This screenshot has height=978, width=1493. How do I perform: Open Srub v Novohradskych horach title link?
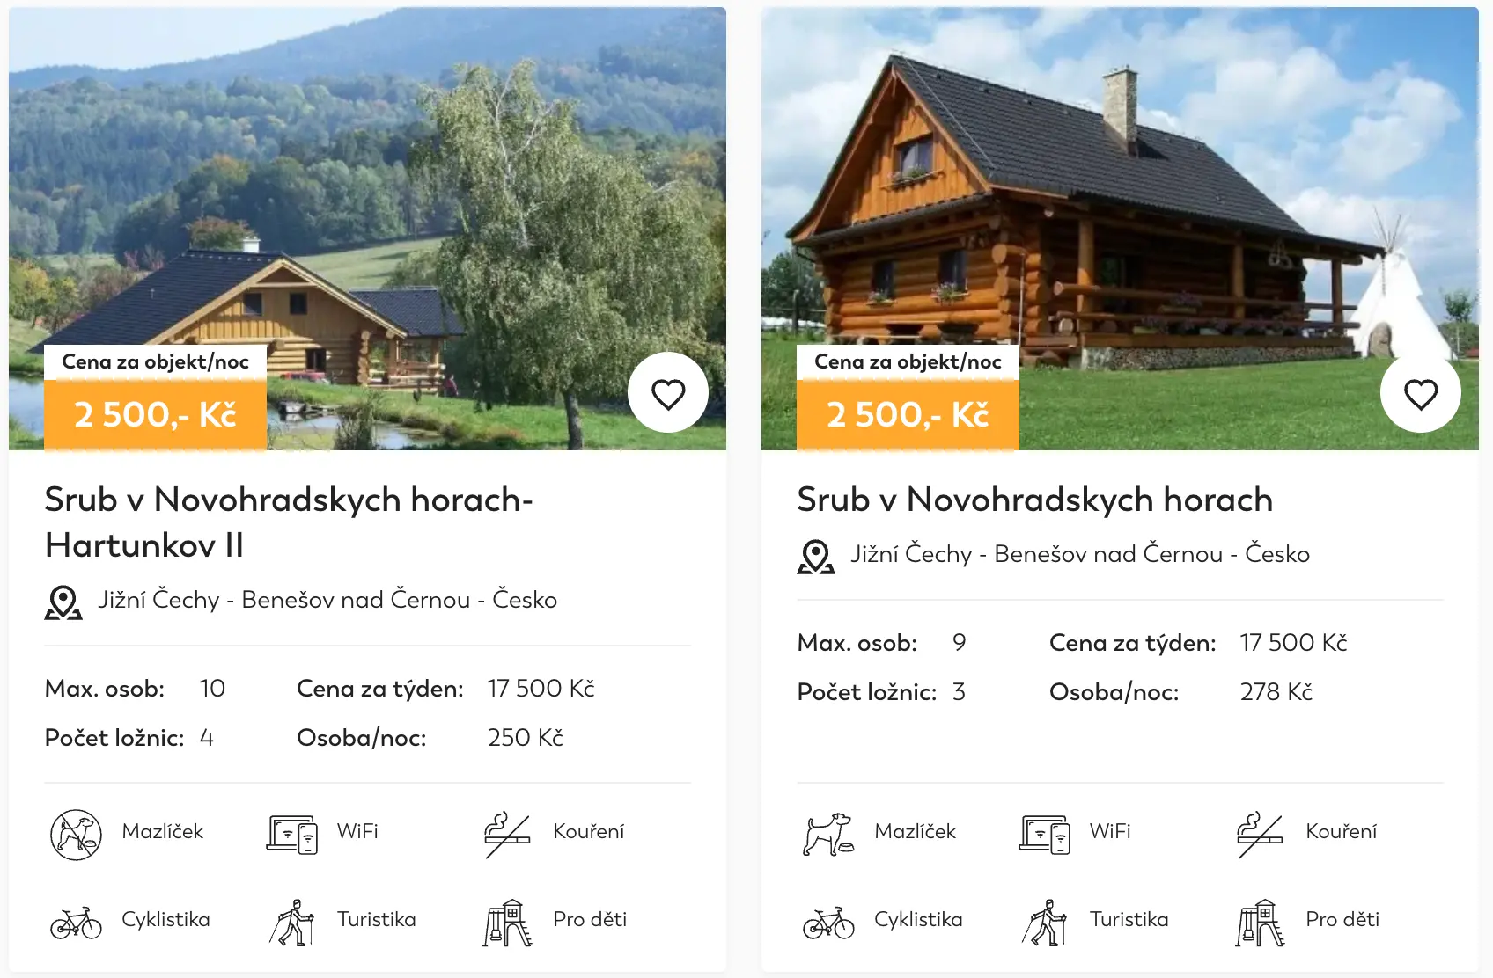pos(1034,500)
